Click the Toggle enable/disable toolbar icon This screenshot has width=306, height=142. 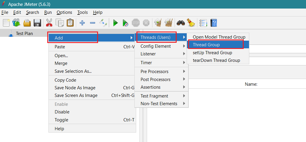click(103, 23)
